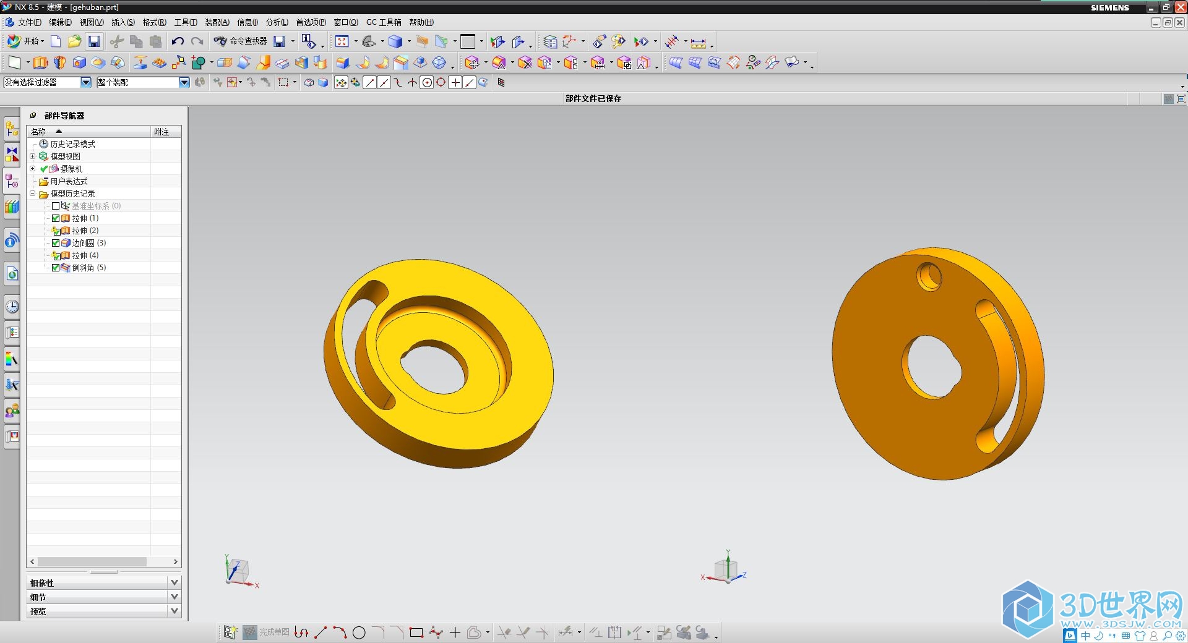The image size is (1188, 643).
Task: Open the 装配(A) menu
Action: (x=217, y=22)
